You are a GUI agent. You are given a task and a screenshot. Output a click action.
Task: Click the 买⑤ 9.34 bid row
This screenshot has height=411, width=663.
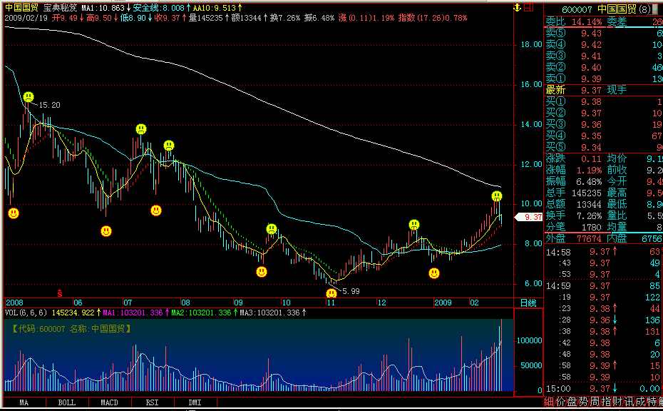[x=604, y=147]
